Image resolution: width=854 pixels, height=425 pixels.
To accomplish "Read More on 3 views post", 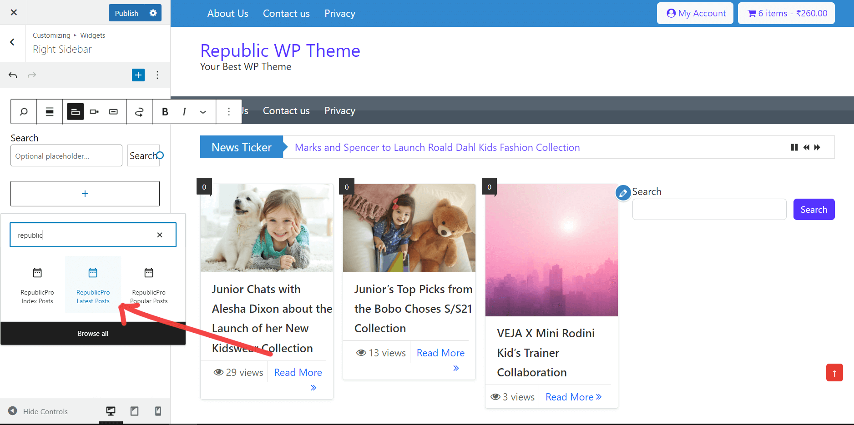I will point(573,397).
